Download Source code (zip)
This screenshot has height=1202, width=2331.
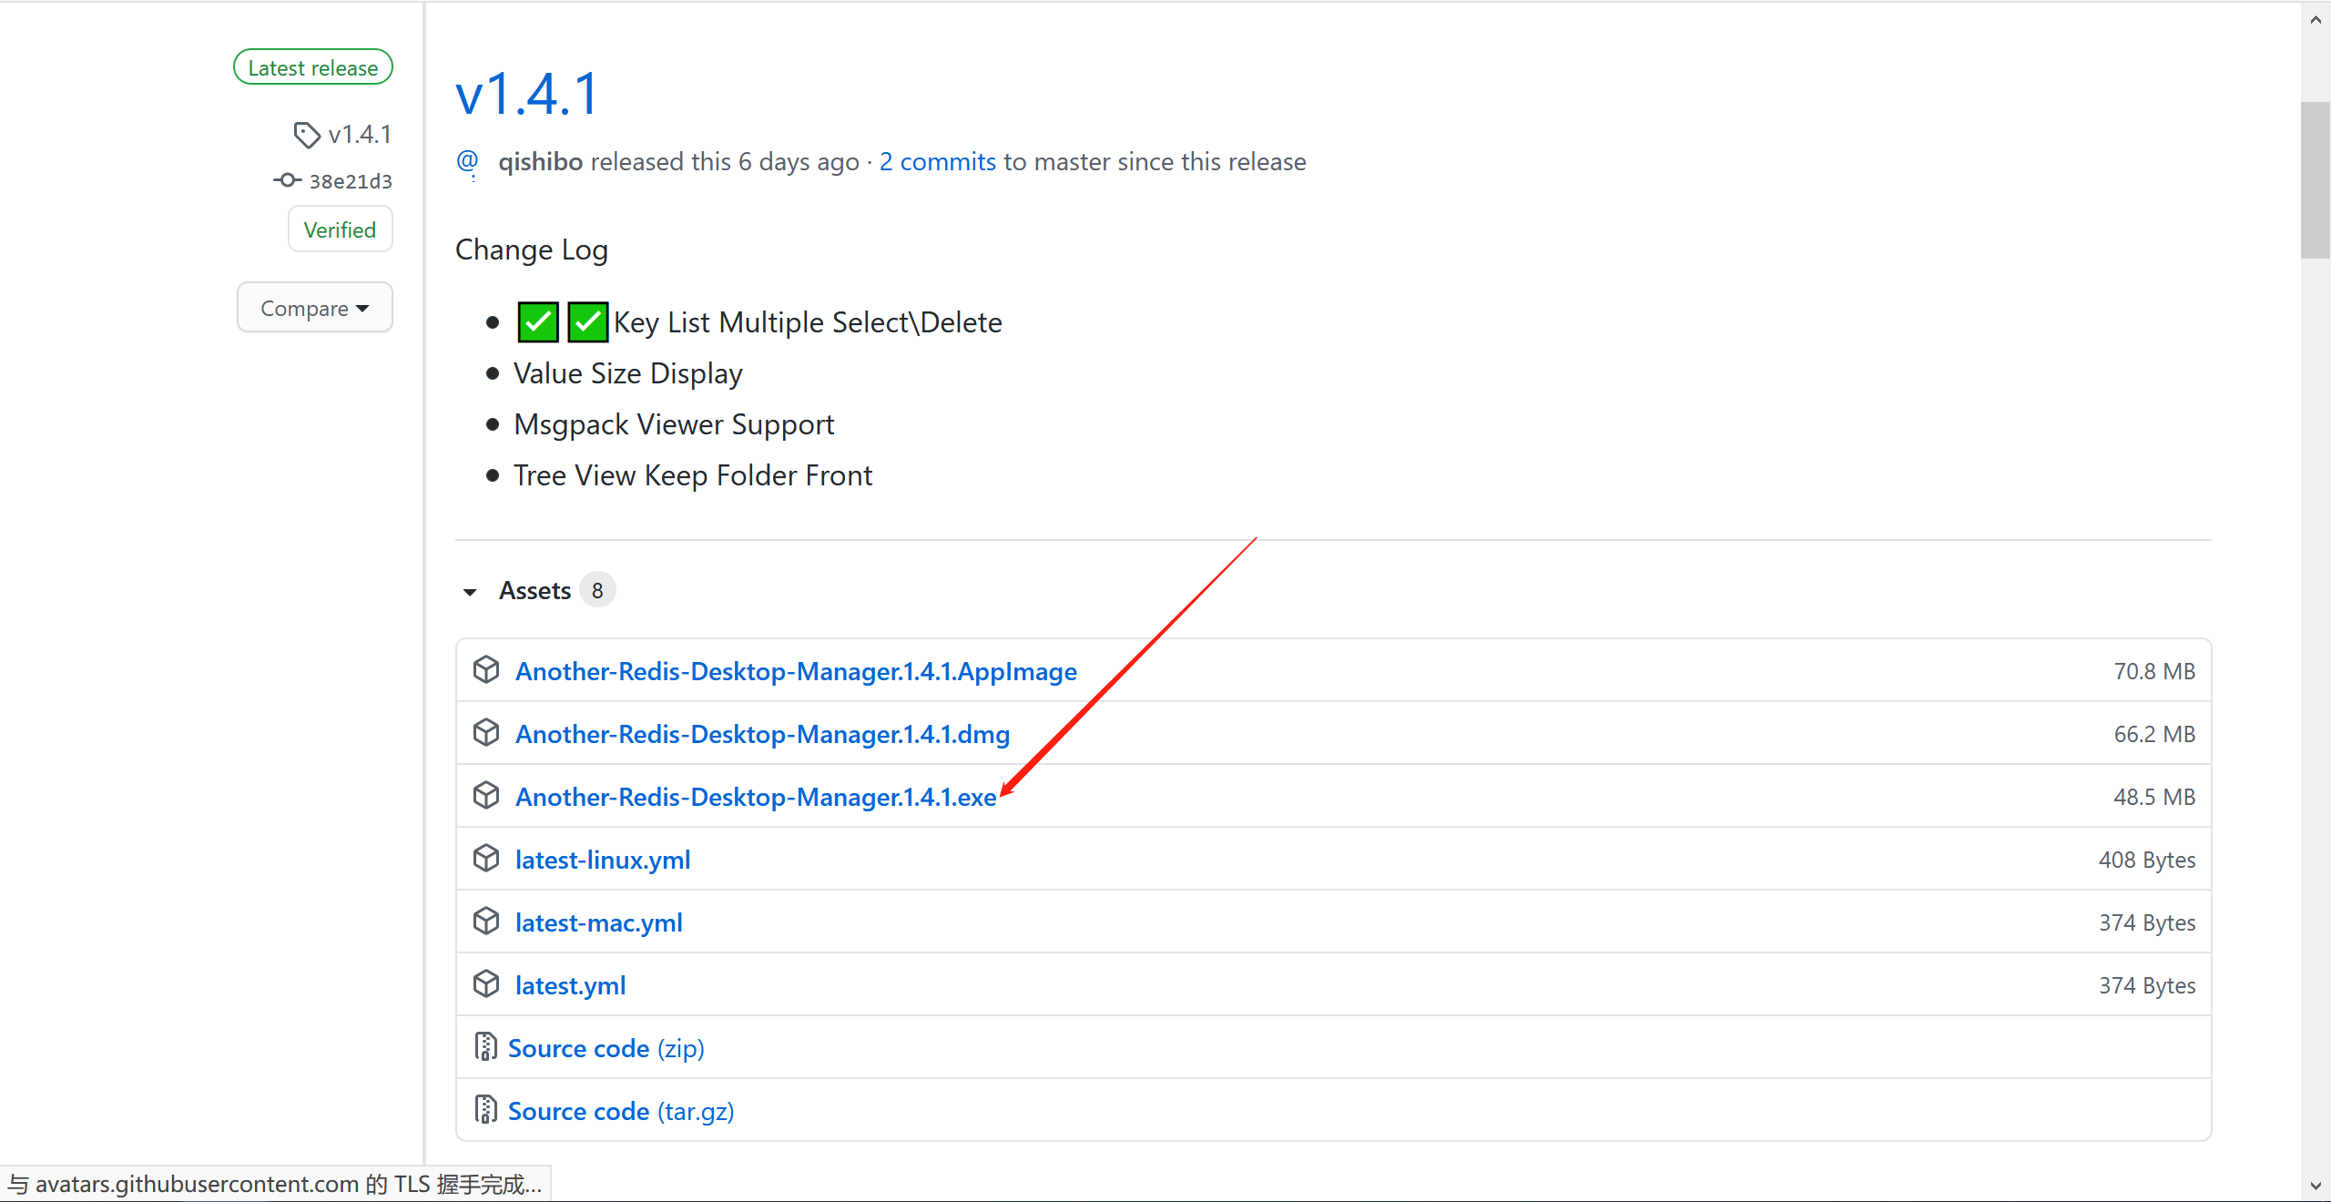tap(606, 1048)
